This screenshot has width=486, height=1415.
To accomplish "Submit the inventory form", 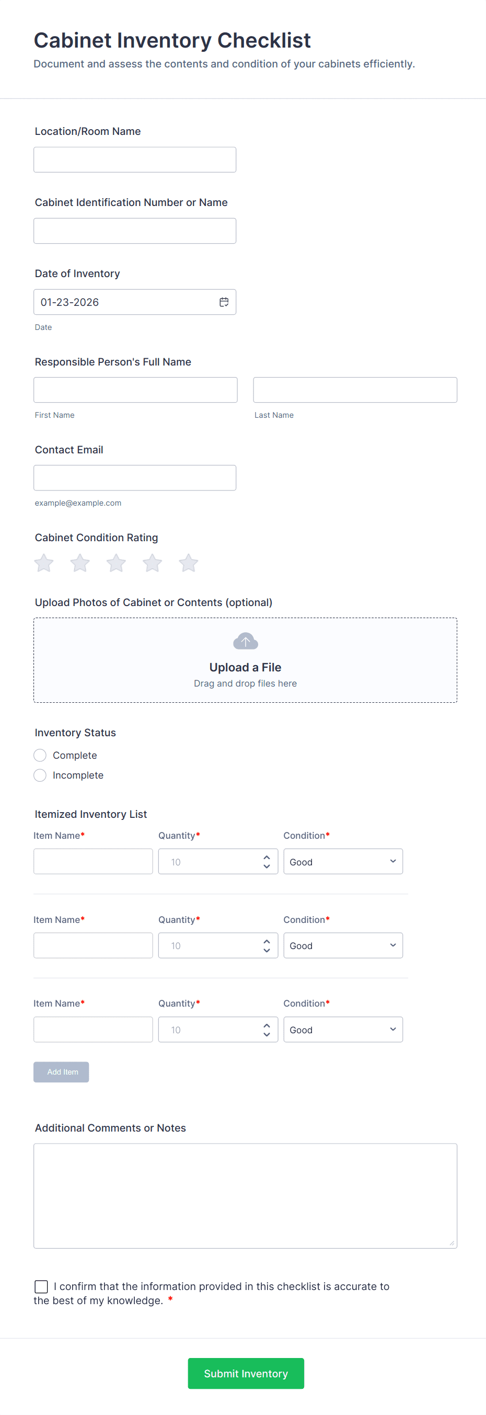I will [246, 1373].
